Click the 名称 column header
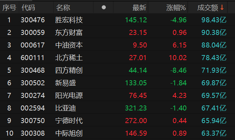 click(63, 8)
